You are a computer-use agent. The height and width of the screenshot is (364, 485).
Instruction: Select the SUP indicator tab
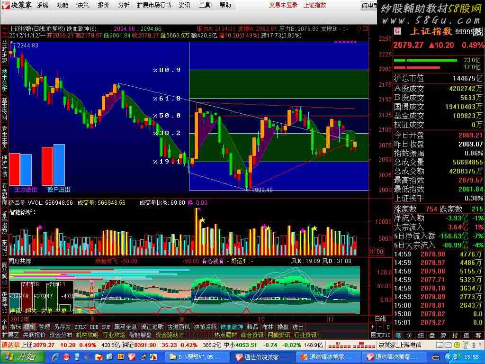[106, 327]
